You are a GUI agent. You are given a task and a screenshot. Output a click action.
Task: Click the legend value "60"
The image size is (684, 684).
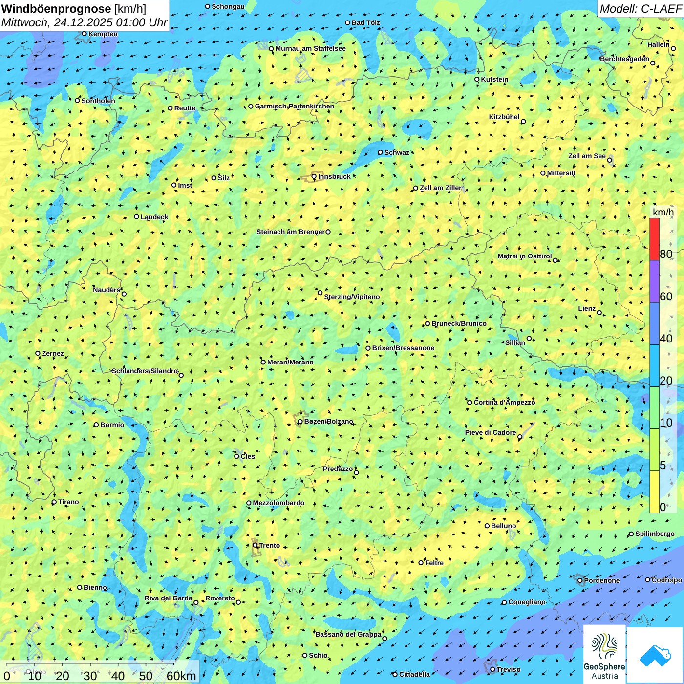(666, 297)
